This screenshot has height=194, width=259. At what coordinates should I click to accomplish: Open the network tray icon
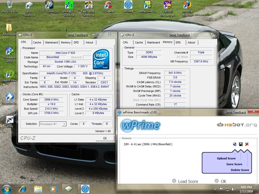pos(227,189)
